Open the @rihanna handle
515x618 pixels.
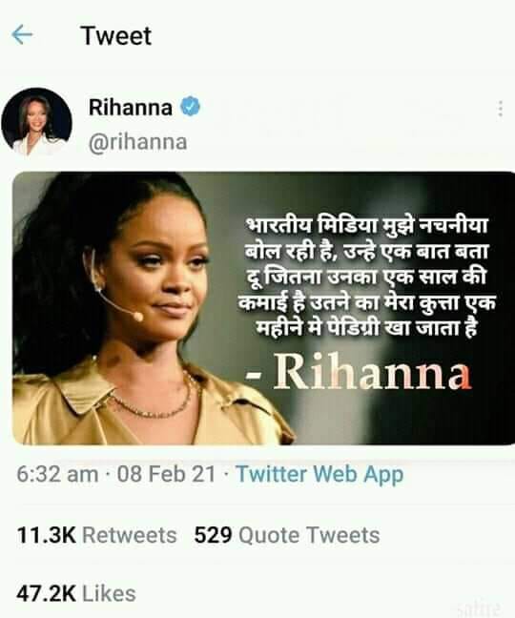pyautogui.click(x=138, y=142)
